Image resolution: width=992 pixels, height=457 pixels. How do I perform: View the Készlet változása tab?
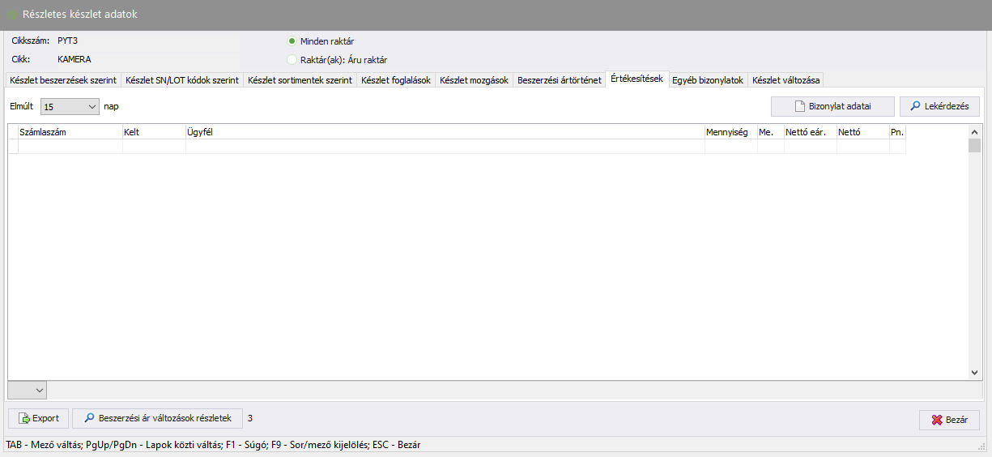click(786, 80)
